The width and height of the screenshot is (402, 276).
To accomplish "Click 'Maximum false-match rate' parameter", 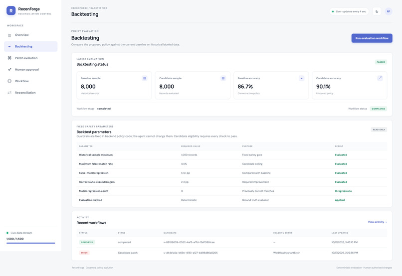I will pyautogui.click(x=96, y=164).
